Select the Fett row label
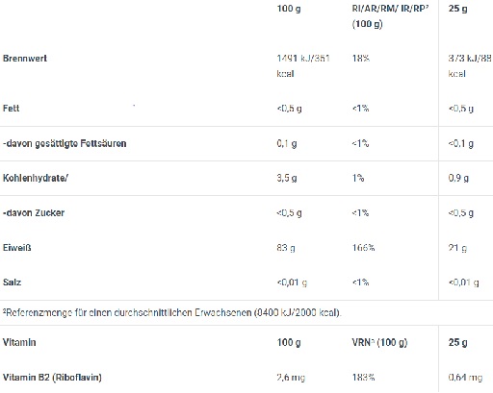Image resolution: width=493 pixels, height=393 pixels. [x=12, y=109]
